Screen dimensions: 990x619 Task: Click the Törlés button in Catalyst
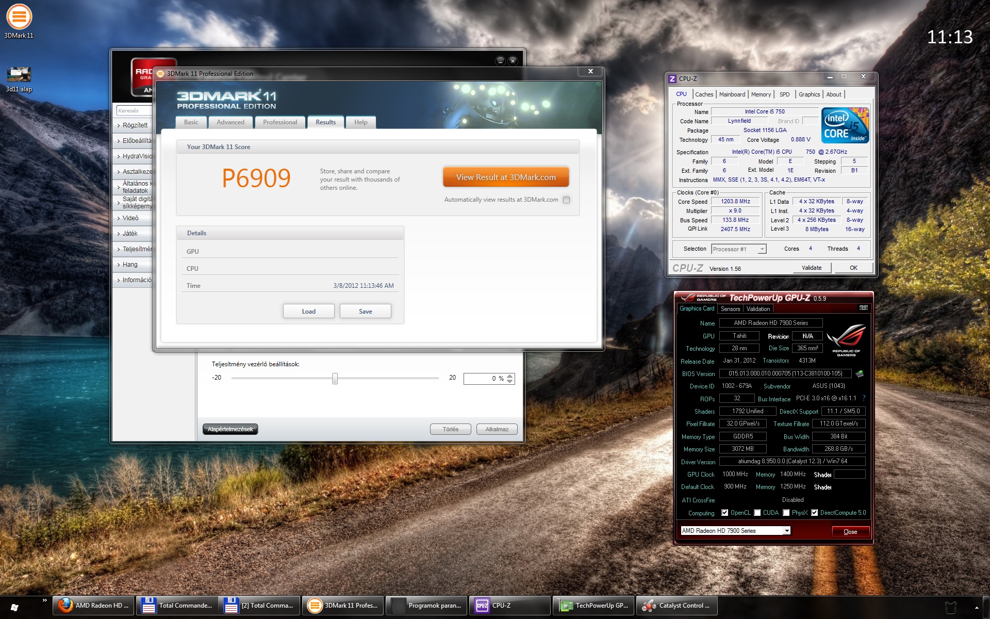click(x=450, y=429)
